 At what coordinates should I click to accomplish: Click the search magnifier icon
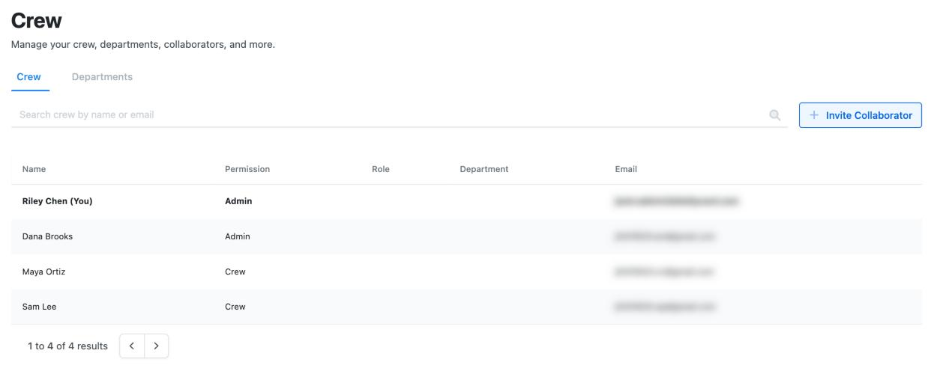[x=775, y=115]
